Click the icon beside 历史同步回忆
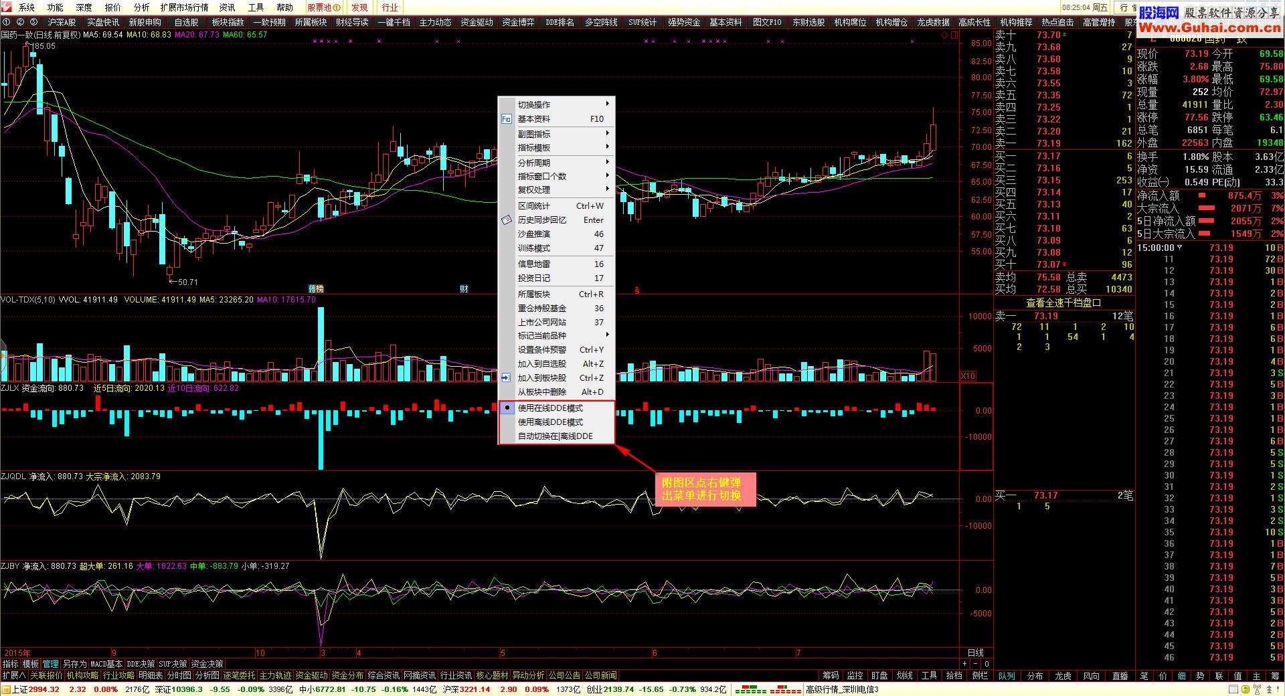 506,220
